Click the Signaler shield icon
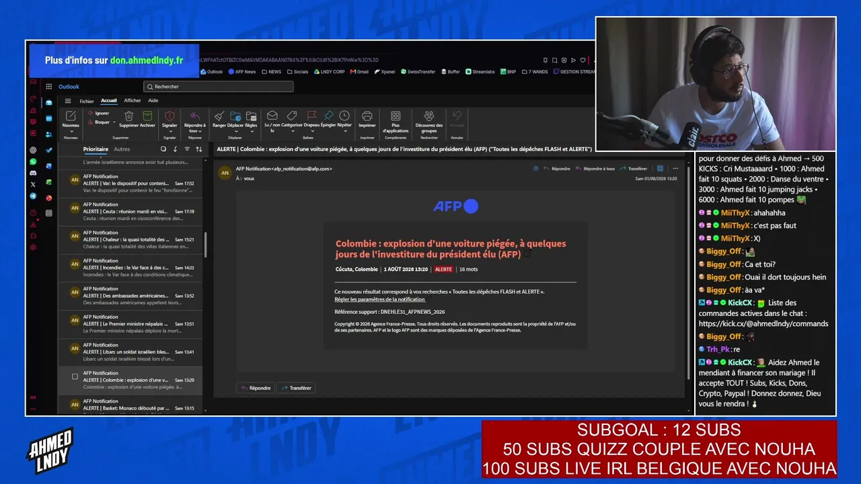Viewport: 861px width, 484px height. [x=170, y=116]
